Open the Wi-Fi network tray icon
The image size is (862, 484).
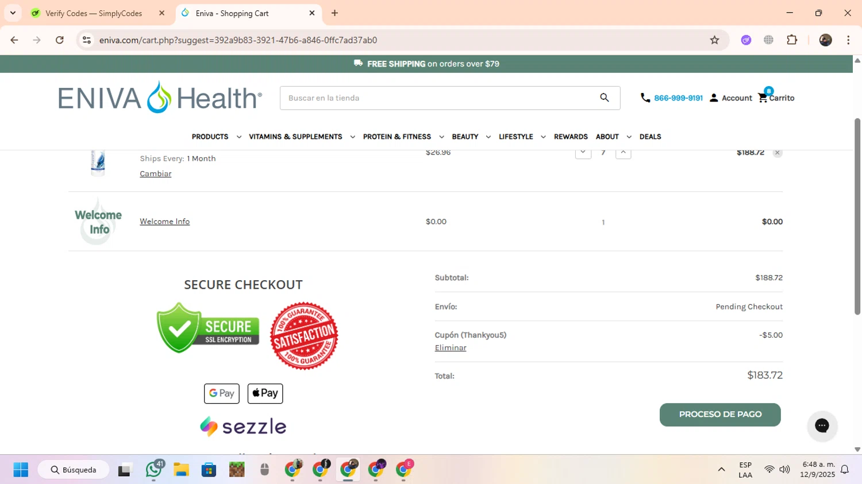click(x=769, y=470)
